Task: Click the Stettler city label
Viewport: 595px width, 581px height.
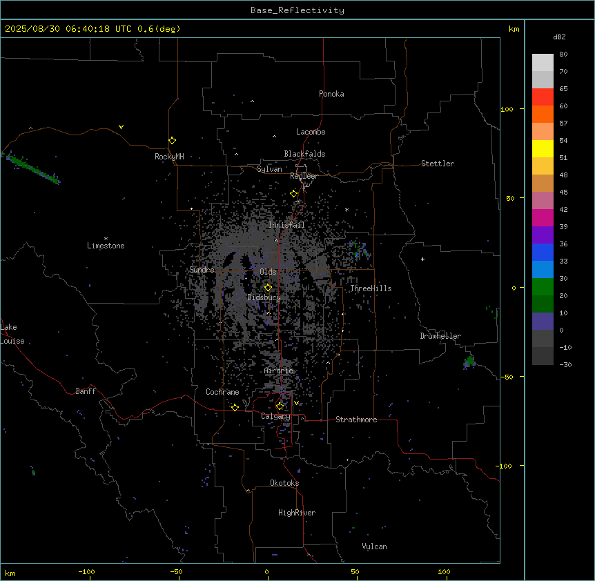Action: (x=438, y=164)
